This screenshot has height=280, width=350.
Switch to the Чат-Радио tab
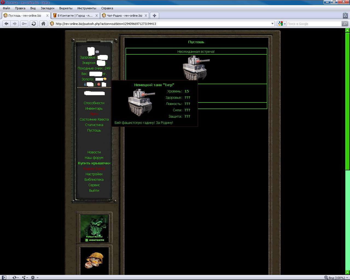(x=125, y=16)
